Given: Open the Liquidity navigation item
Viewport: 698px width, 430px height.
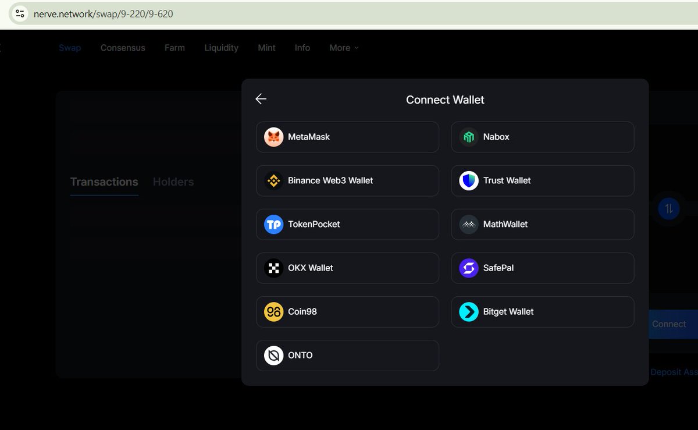Looking at the screenshot, I should coord(221,48).
